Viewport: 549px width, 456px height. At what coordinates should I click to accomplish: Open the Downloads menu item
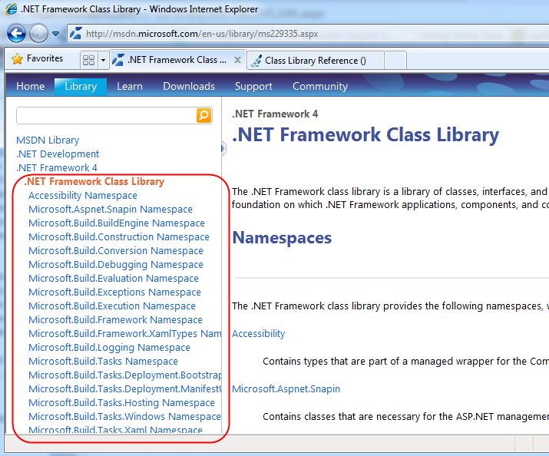tap(189, 86)
